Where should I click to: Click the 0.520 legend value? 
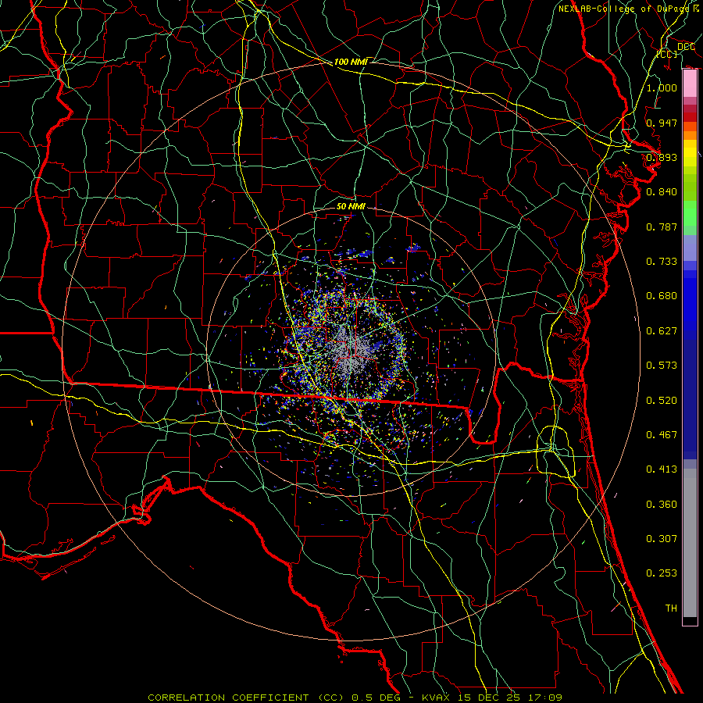[662, 401]
